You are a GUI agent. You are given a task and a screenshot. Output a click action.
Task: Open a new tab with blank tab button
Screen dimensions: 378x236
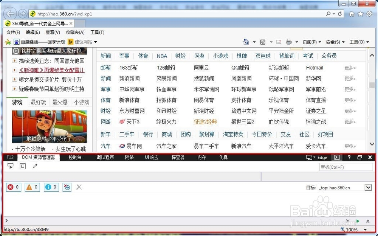coord(80,23)
